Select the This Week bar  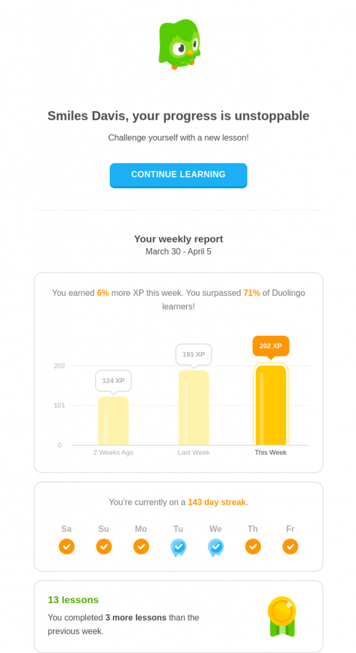[x=271, y=405]
